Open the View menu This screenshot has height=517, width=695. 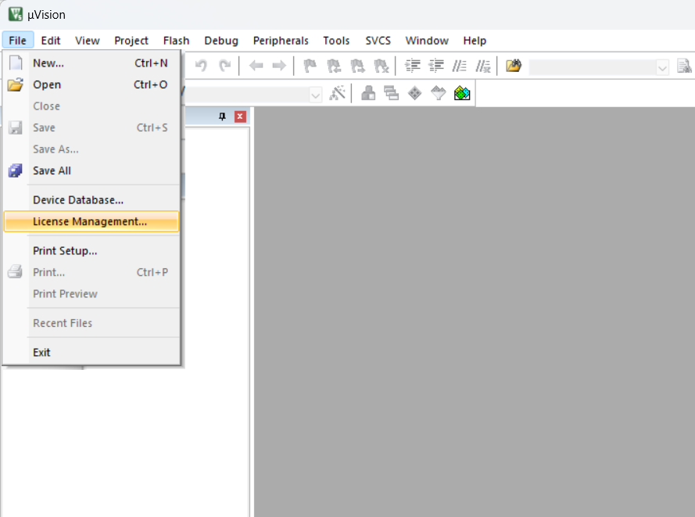pos(88,41)
